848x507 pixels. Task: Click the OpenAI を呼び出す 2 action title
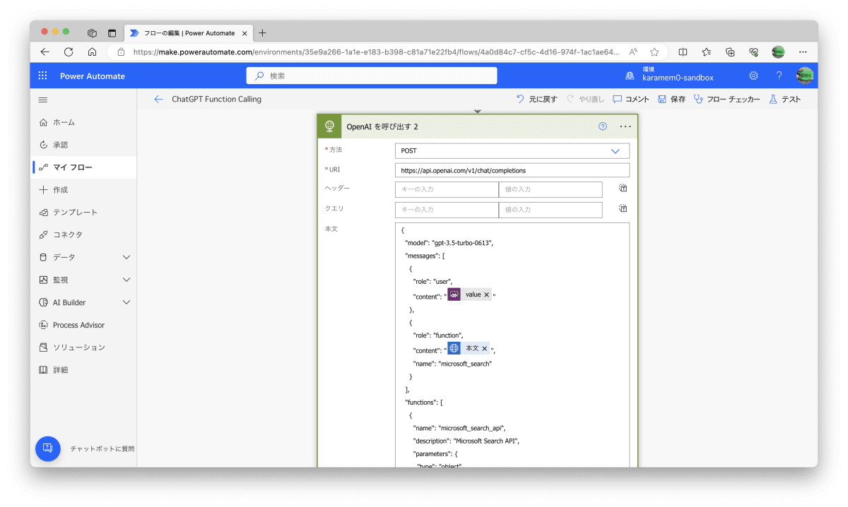(x=382, y=126)
